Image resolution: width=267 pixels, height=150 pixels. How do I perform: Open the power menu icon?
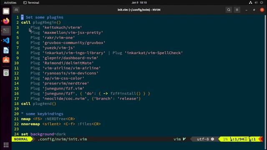(262, 2)
